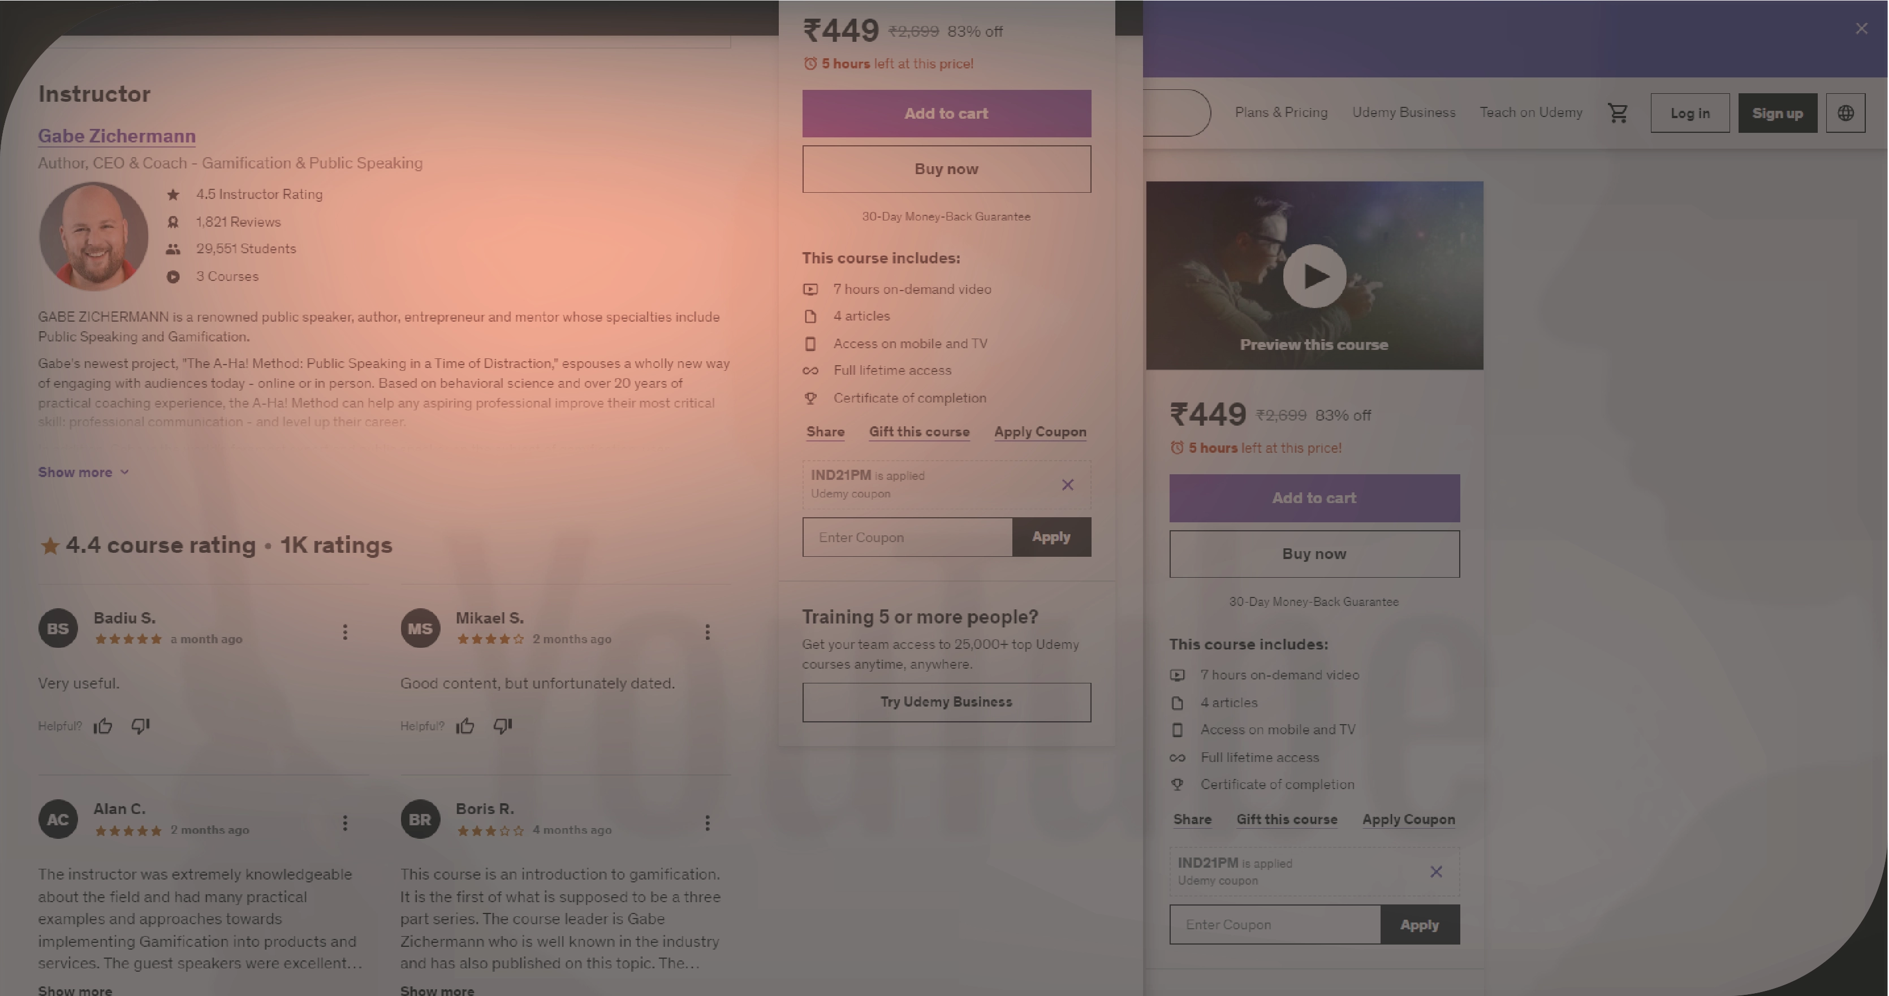The height and width of the screenshot is (996, 1889).
Task: Expand the Show more instructor bio
Action: pos(75,472)
